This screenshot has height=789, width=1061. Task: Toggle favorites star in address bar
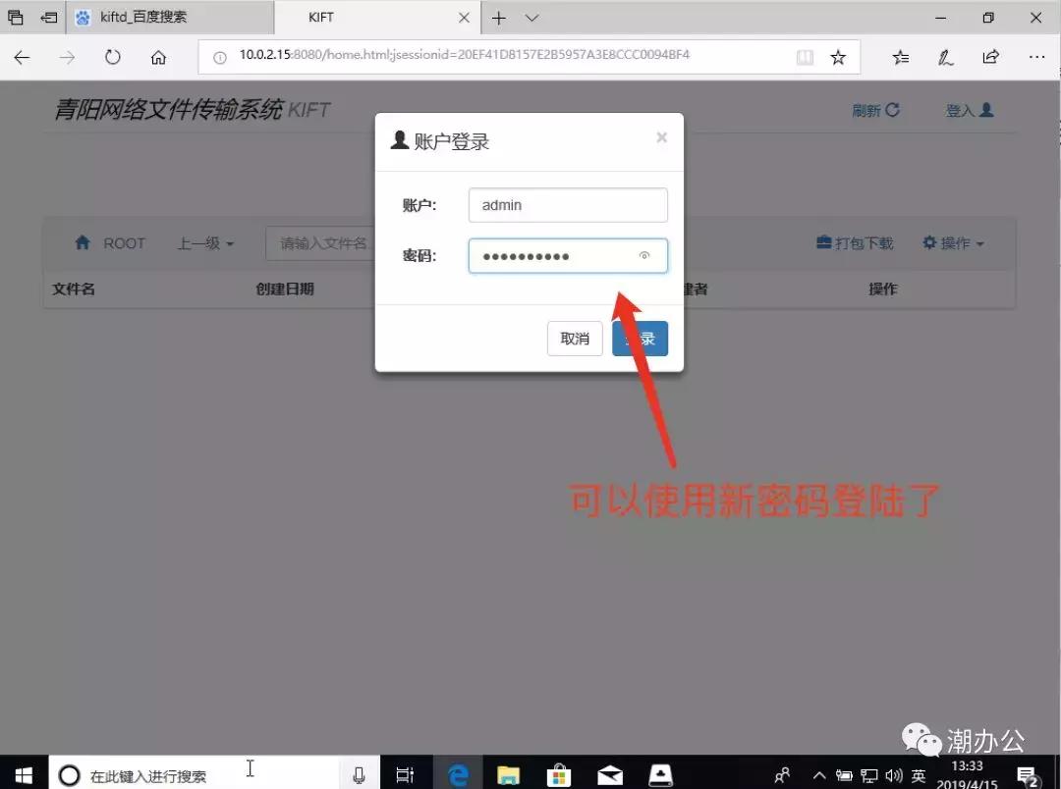(x=838, y=57)
